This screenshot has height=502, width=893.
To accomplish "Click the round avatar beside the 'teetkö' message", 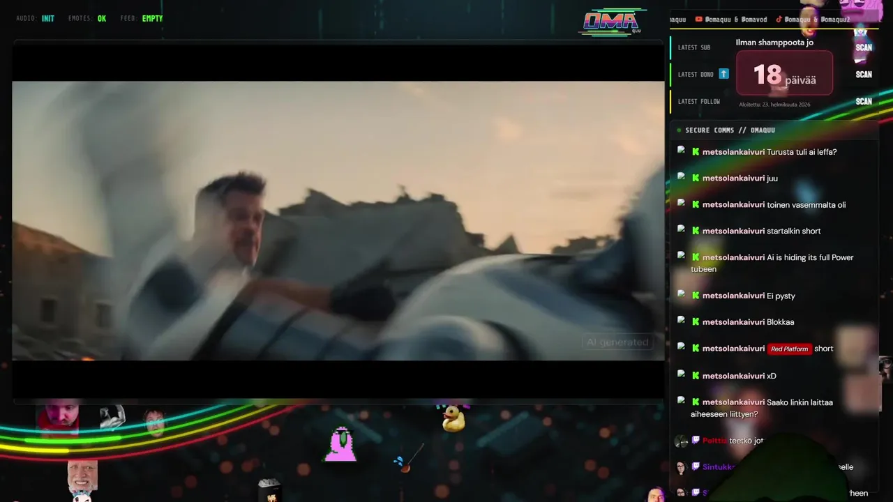I will [x=681, y=441].
